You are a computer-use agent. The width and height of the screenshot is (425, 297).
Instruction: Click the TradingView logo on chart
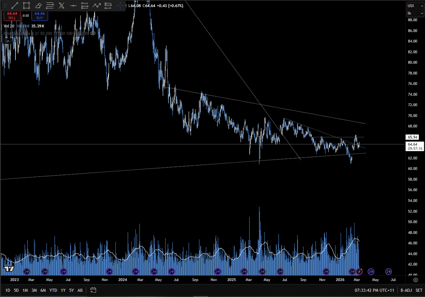pyautogui.click(x=8, y=269)
